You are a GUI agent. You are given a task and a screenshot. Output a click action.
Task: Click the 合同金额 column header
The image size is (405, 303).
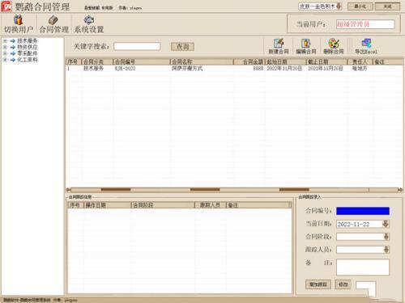(249, 62)
